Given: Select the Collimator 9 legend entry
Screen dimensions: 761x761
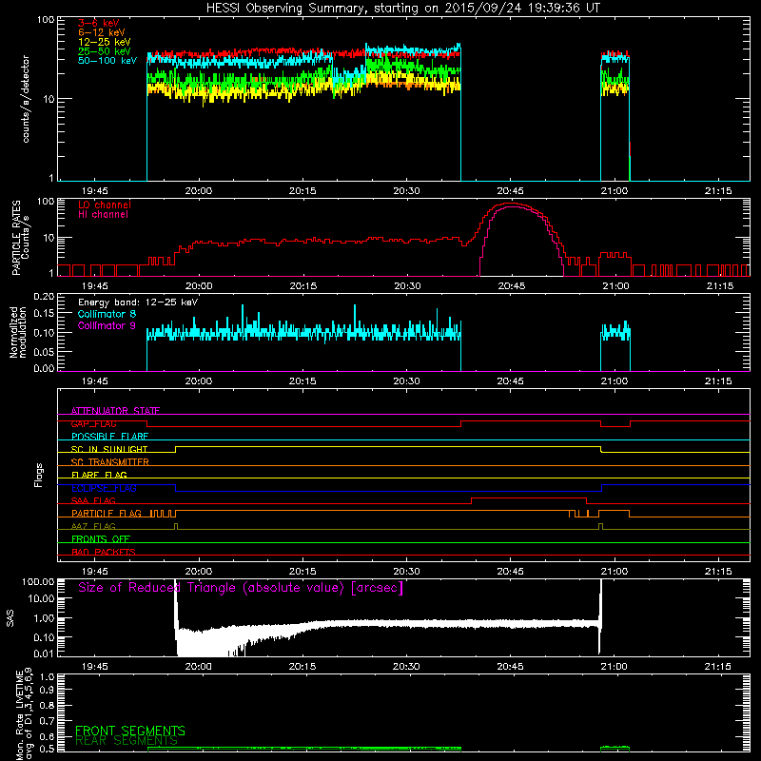Looking at the screenshot, I should click(x=107, y=325).
